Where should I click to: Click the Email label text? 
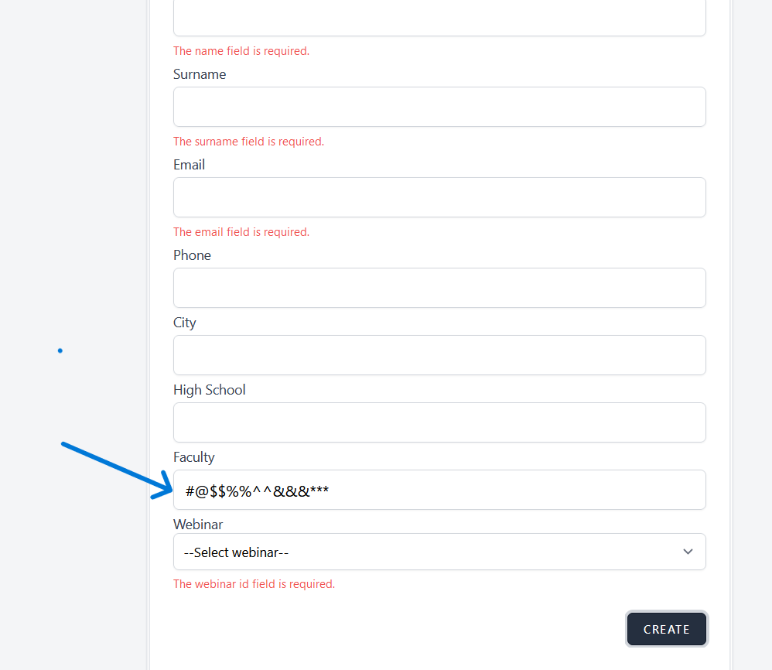(189, 165)
